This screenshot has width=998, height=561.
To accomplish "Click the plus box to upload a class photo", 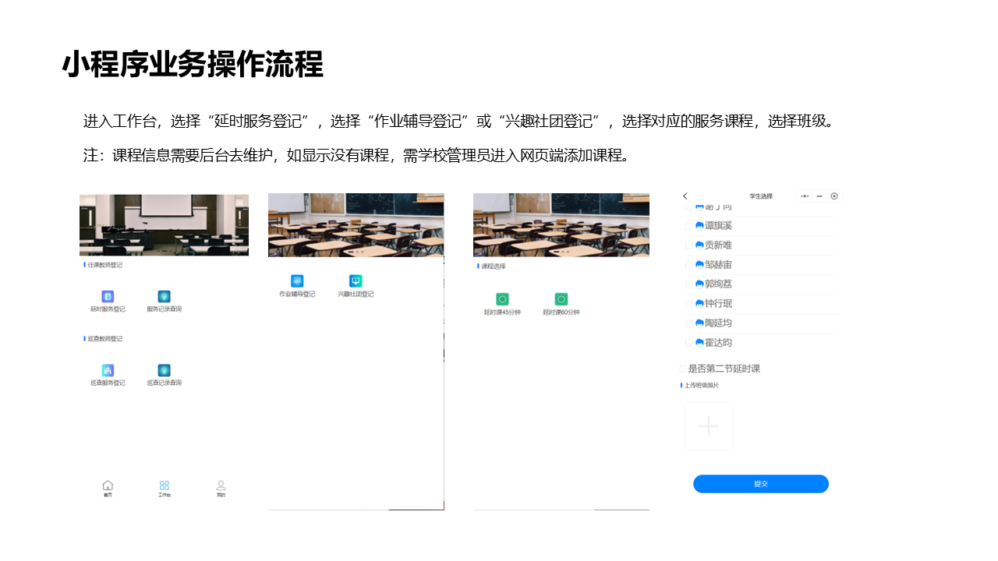I will point(709,426).
